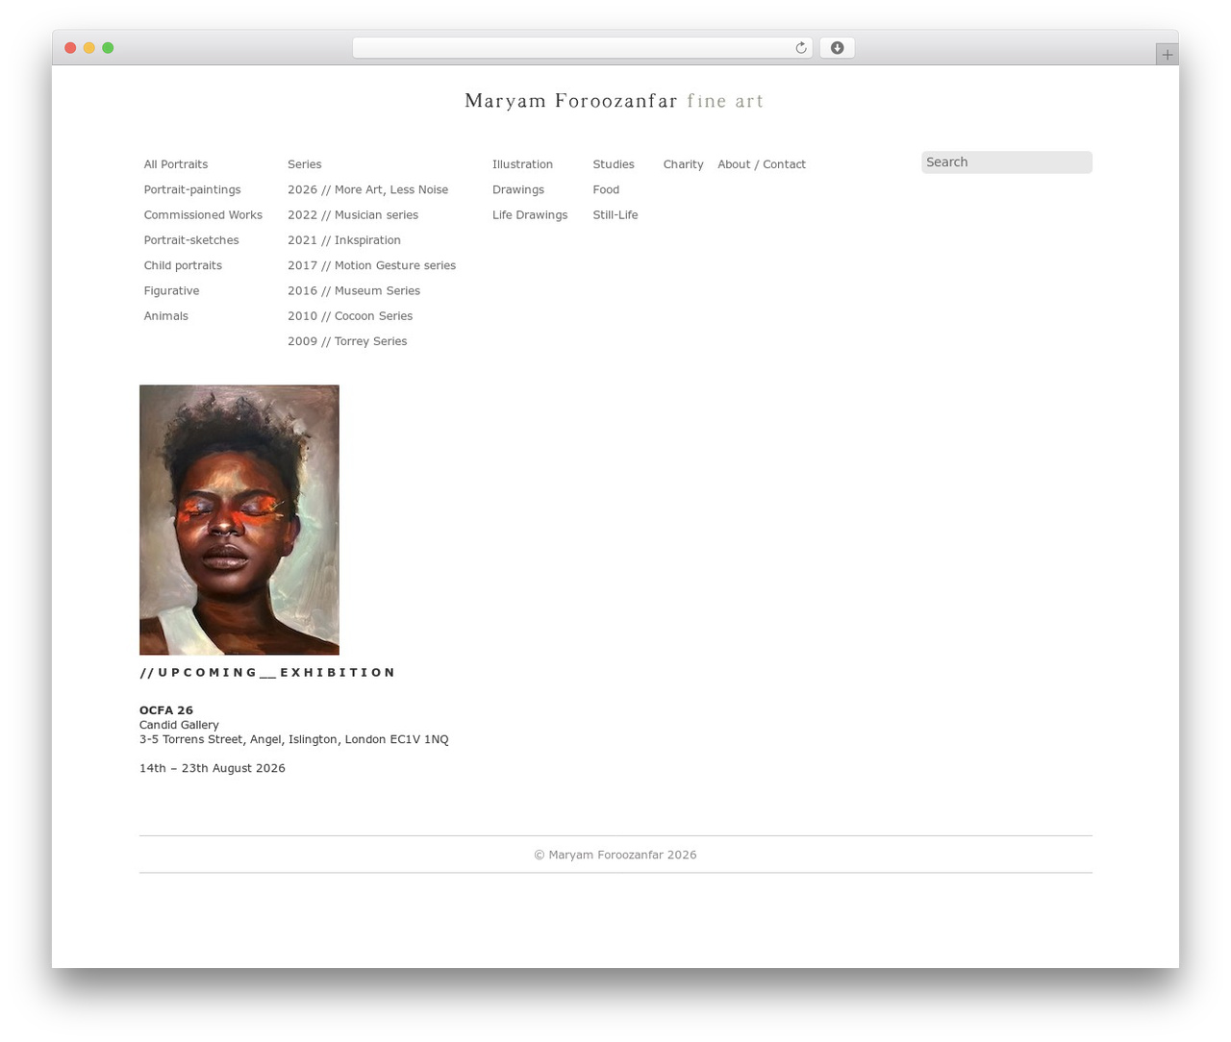The image size is (1231, 1042).
Task: Open 2021 // Inkspiration series
Action: pyautogui.click(x=344, y=240)
